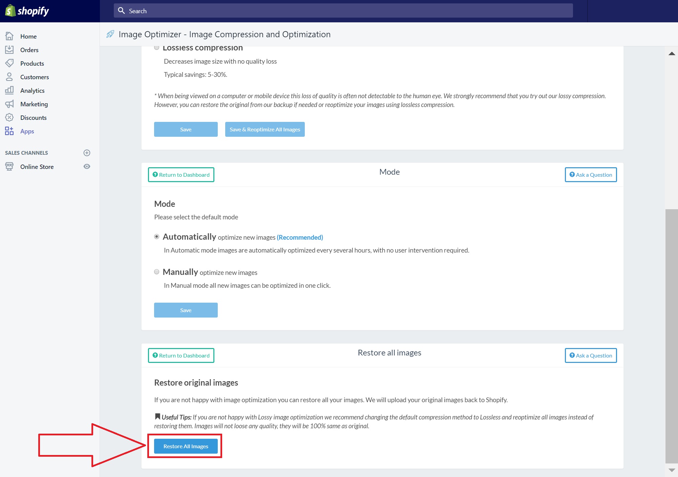Click the Discounts badge icon
The width and height of the screenshot is (678, 477).
click(x=9, y=117)
